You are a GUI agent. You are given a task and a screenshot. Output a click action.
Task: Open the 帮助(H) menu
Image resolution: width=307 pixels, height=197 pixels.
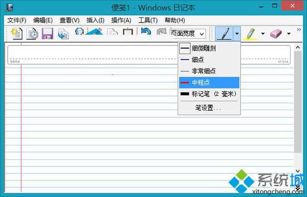pyautogui.click(x=174, y=20)
